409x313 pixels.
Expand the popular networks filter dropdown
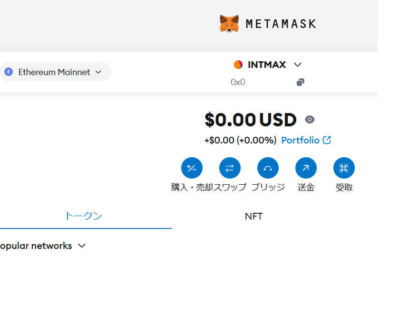43,246
